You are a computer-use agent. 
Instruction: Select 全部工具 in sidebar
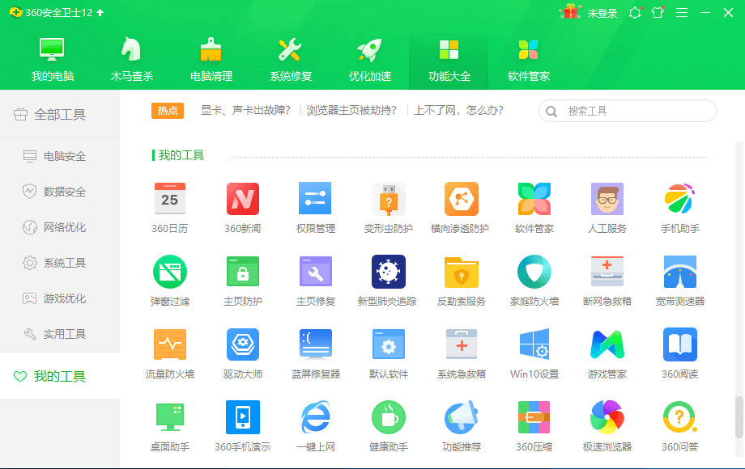click(x=60, y=114)
